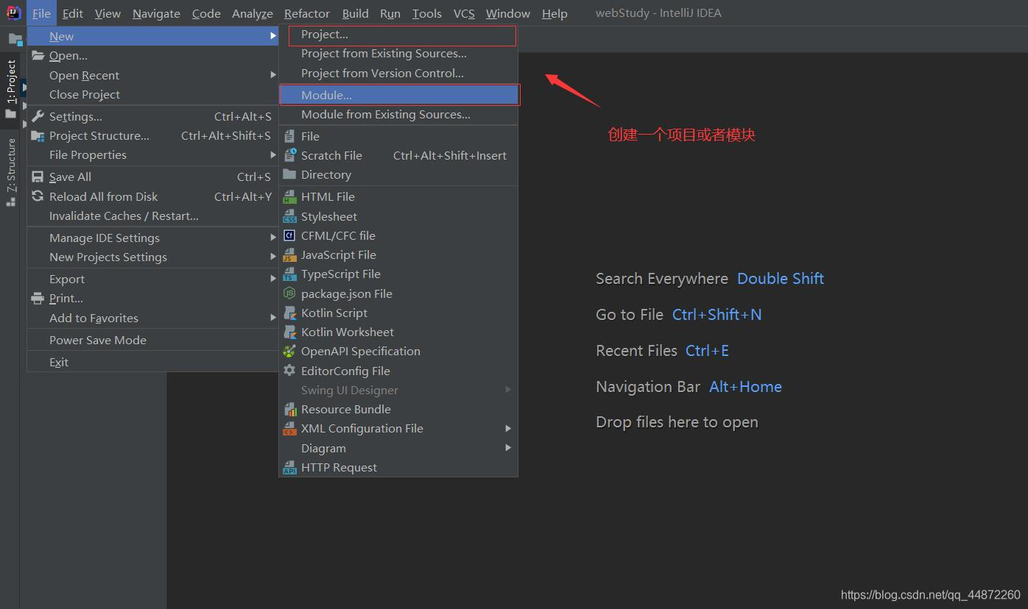Click the Print printer icon

38,298
